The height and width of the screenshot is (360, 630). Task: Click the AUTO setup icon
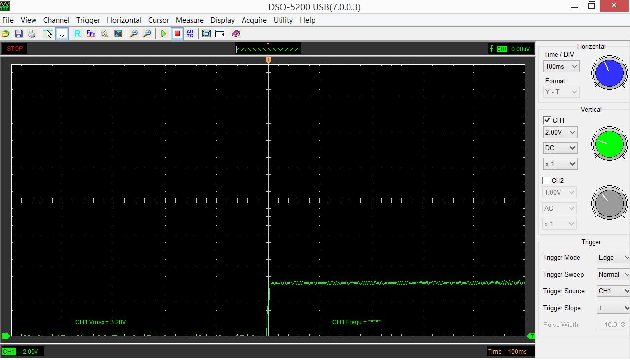pos(190,34)
